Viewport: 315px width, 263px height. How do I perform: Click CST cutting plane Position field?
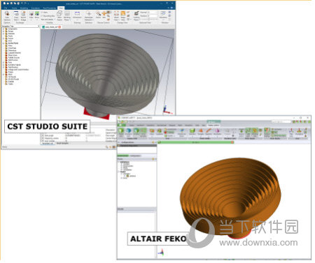click(x=153, y=16)
